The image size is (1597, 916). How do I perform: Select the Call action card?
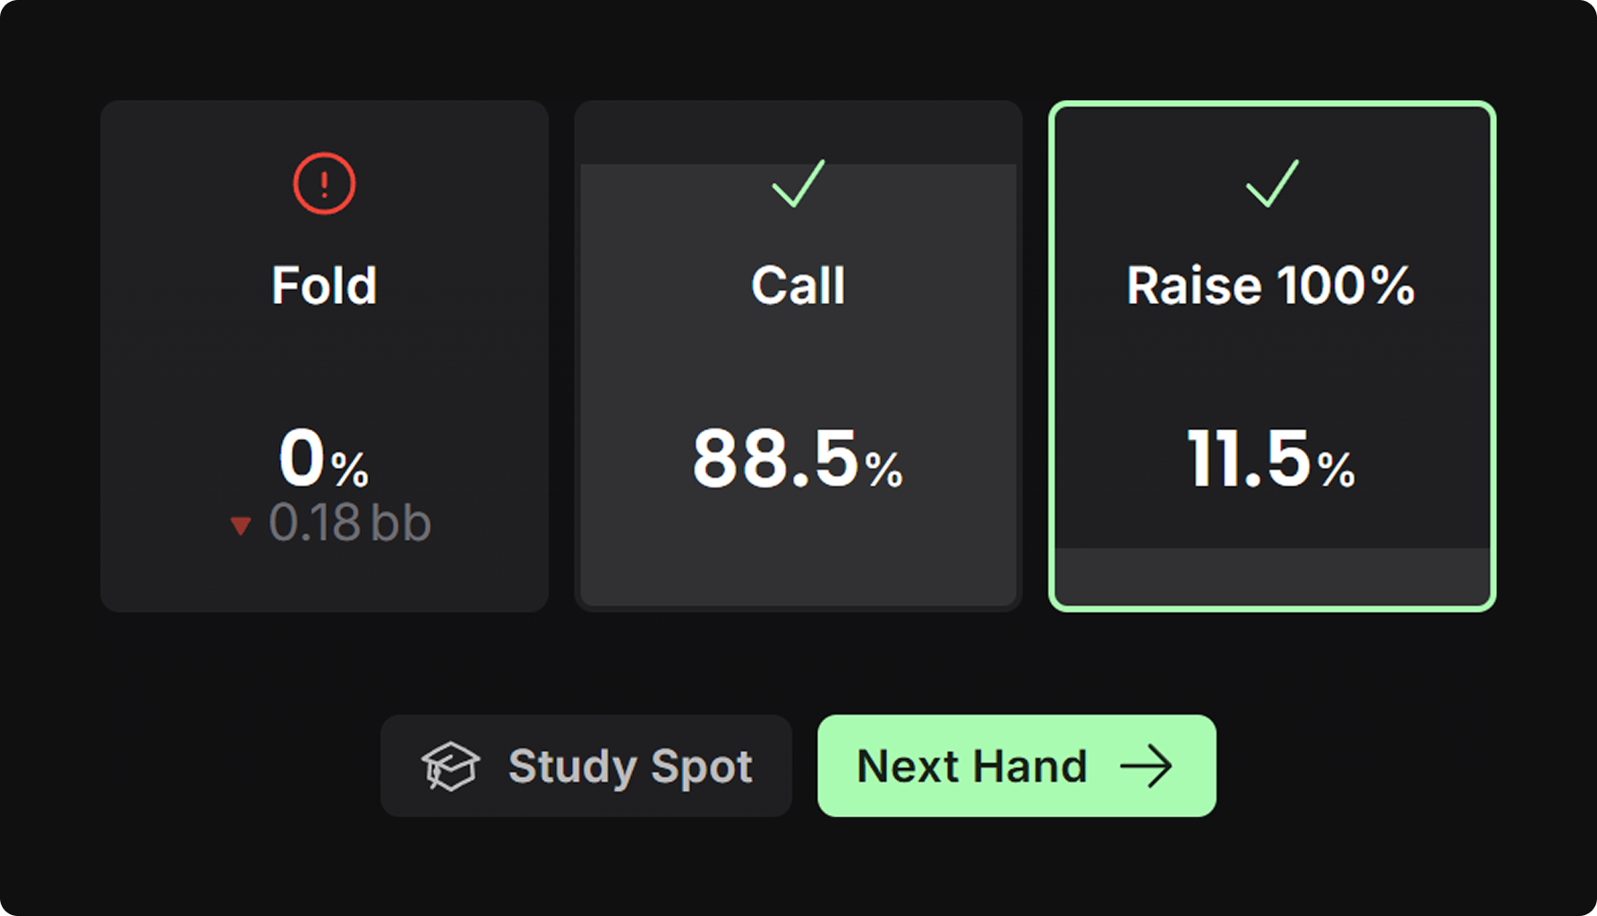click(798, 356)
